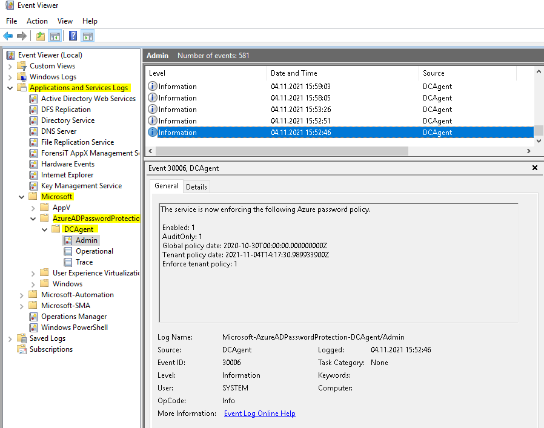Switch to the Details tab
544x428 pixels.
pos(196,187)
